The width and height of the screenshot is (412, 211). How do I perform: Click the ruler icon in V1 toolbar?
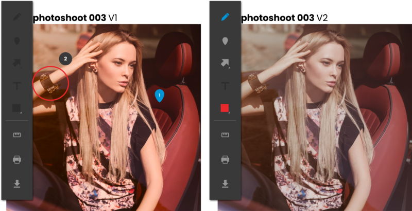17,135
